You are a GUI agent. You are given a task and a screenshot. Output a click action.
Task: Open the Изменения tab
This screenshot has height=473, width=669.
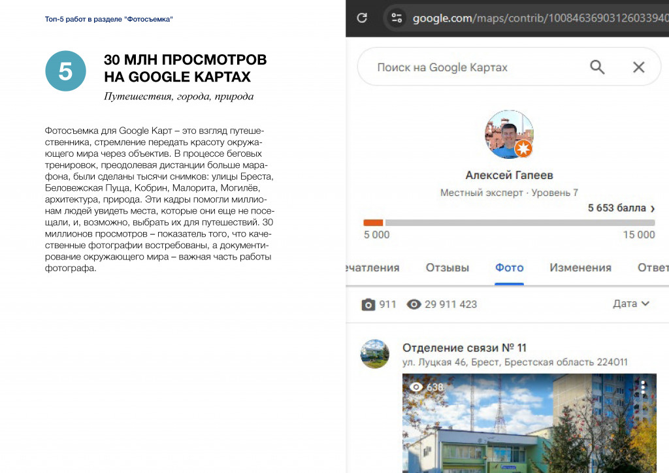point(580,268)
